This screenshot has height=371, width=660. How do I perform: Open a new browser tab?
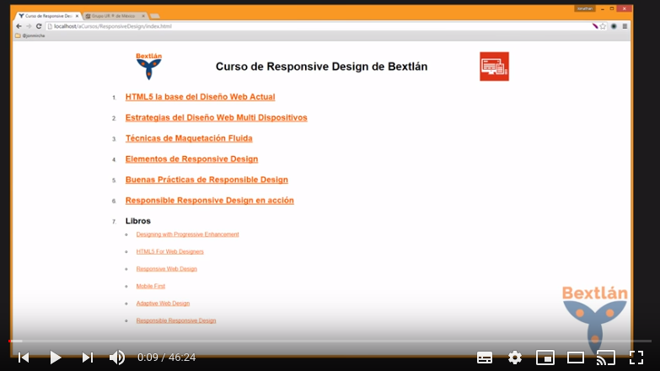[x=155, y=16]
